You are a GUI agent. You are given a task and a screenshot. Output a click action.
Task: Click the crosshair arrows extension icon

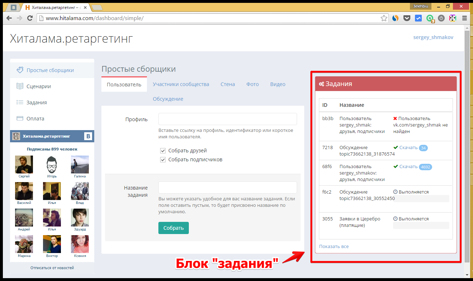tap(453, 18)
